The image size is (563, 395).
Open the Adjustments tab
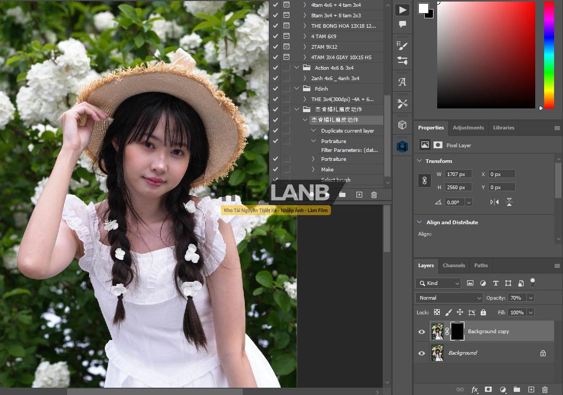(x=468, y=128)
